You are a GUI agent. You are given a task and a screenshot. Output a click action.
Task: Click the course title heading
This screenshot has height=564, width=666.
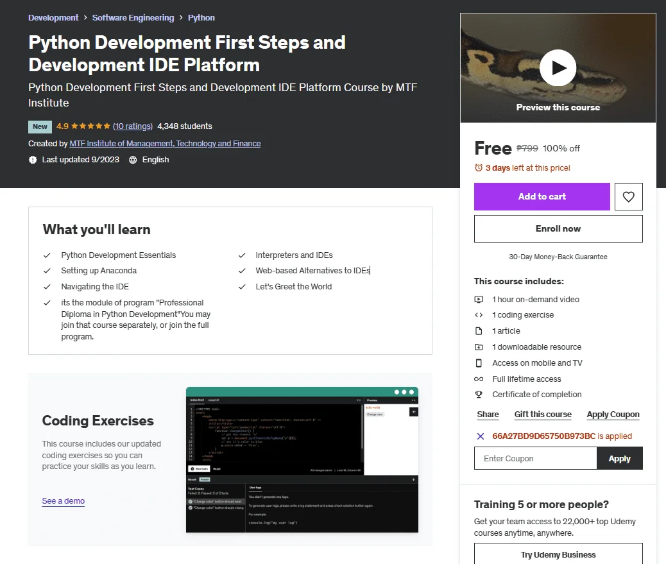tap(187, 53)
